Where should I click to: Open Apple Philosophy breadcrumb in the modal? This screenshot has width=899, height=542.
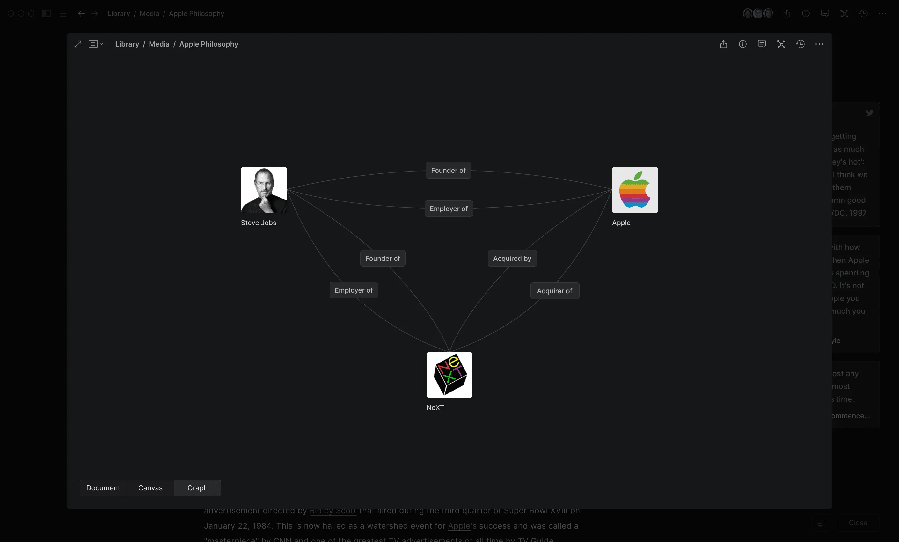209,44
